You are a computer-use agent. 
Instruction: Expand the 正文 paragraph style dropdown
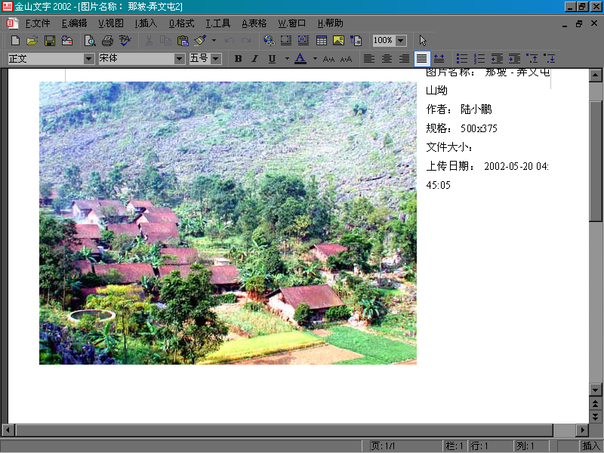(89, 58)
